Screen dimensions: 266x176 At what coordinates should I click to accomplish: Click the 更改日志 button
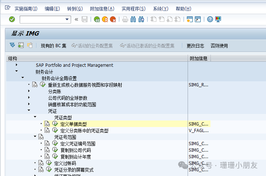click(195, 46)
